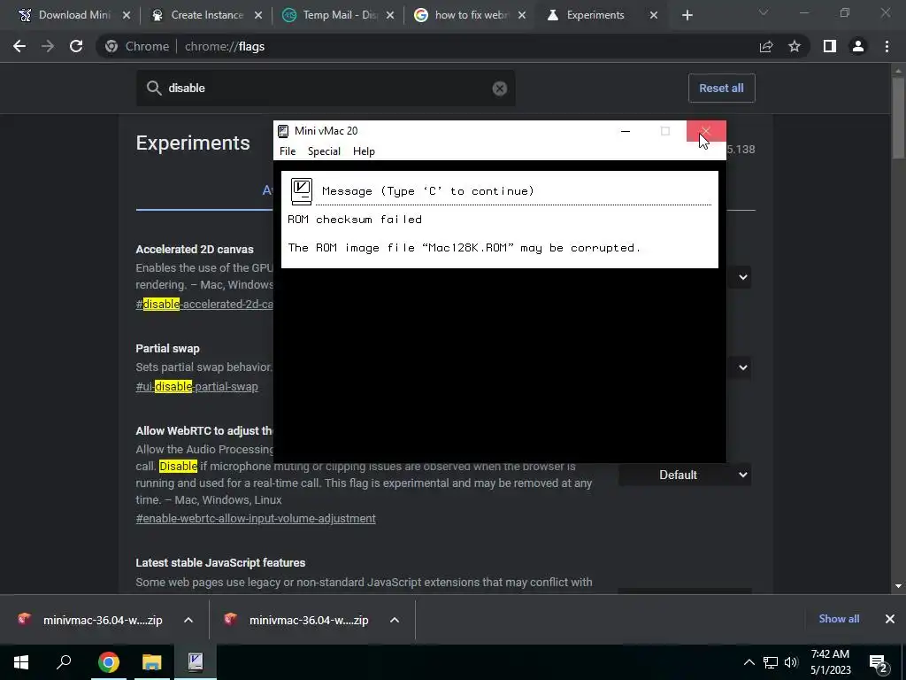906x680 pixels.
Task: Click Chrome icon in the taskbar
Action: 108,662
